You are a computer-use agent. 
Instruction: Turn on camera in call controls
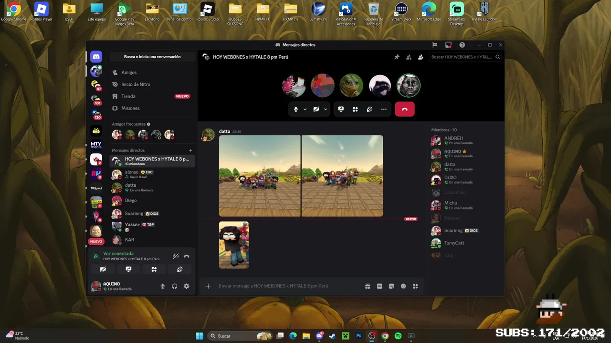click(x=316, y=109)
